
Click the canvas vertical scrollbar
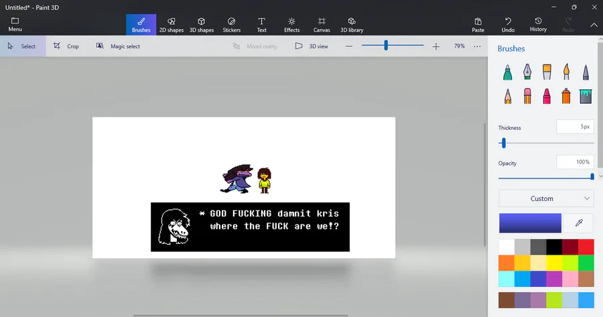[x=484, y=185]
